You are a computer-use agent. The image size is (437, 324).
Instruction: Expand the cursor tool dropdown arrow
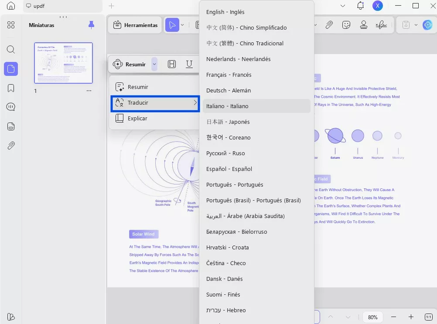click(182, 25)
